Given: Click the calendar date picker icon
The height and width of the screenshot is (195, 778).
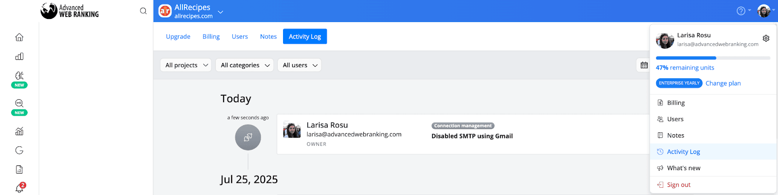Looking at the screenshot, I should [644, 65].
